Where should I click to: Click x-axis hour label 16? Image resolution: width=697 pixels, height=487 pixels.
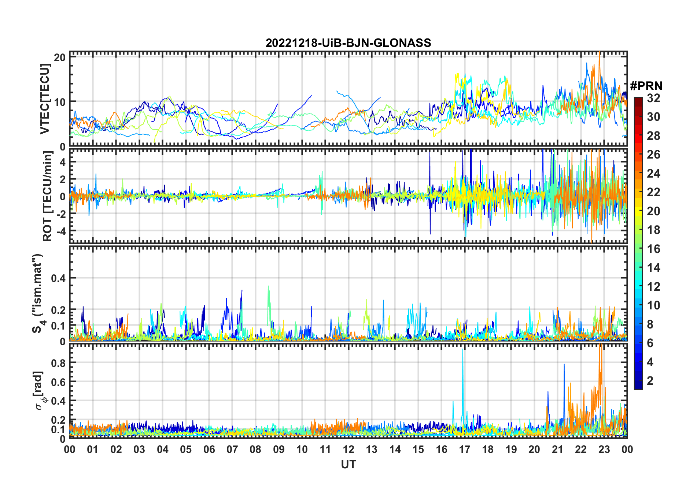442,449
